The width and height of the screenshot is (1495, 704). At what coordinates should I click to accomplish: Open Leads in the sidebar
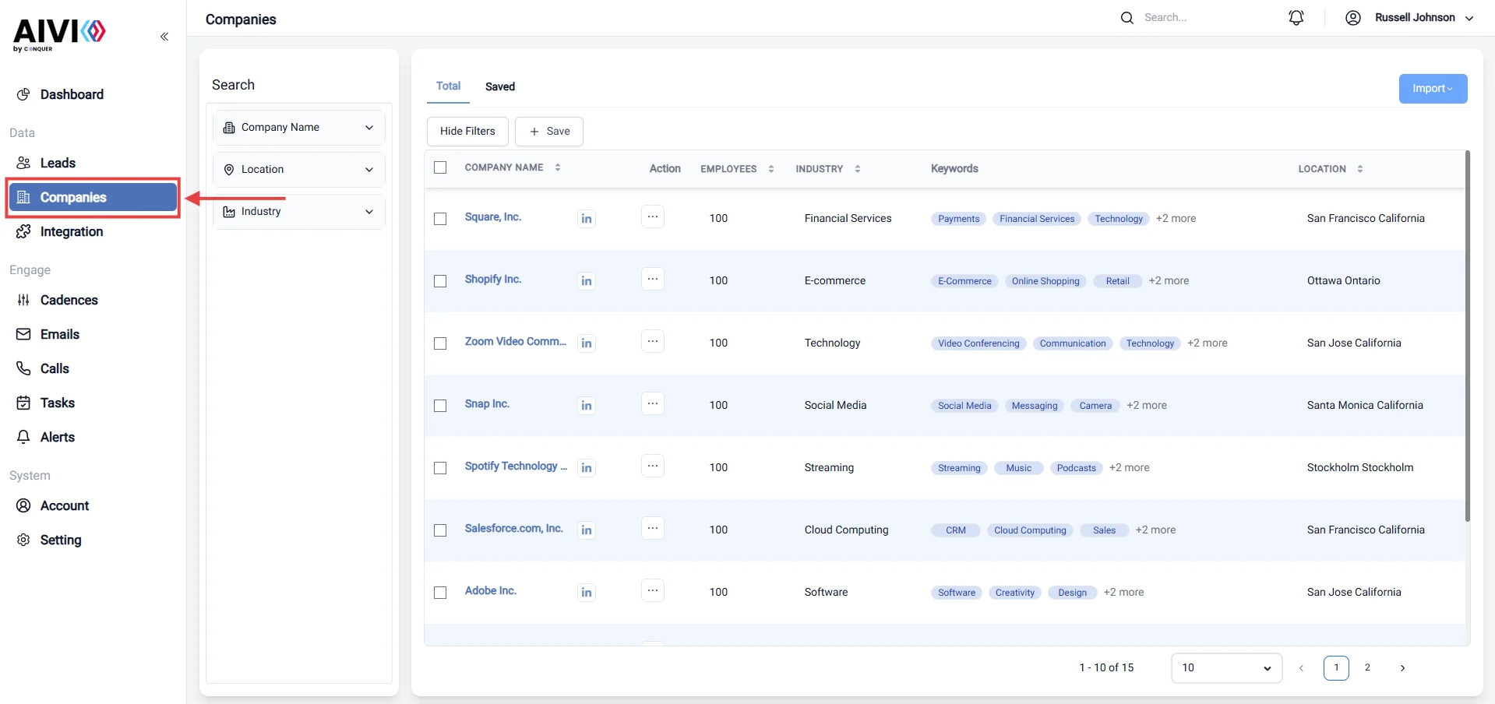click(x=58, y=163)
